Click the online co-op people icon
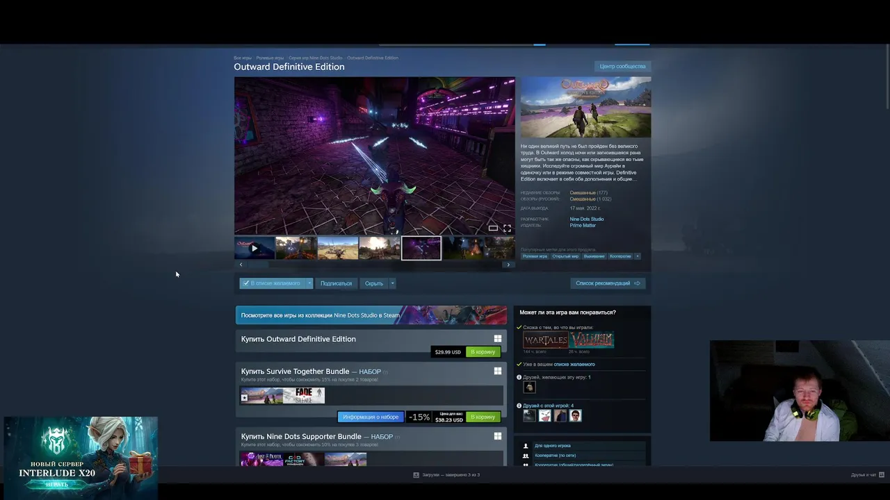 click(526, 456)
